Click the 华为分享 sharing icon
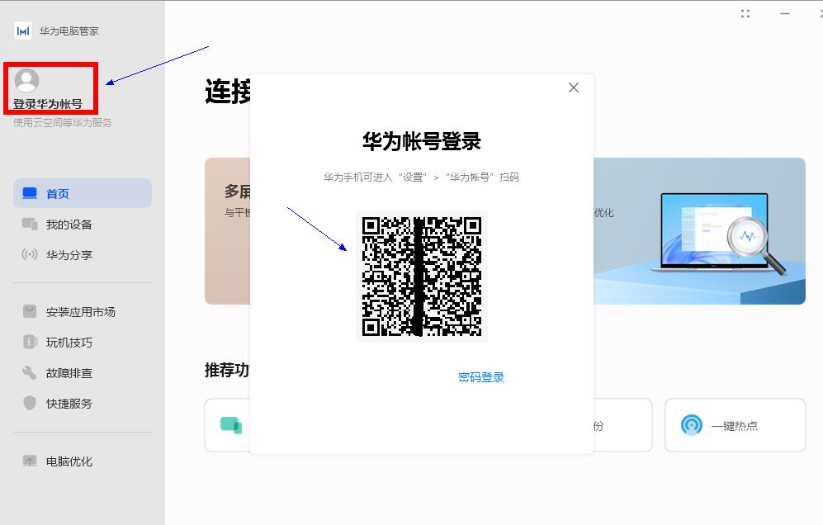Viewport: 823px width, 525px height. [27, 254]
